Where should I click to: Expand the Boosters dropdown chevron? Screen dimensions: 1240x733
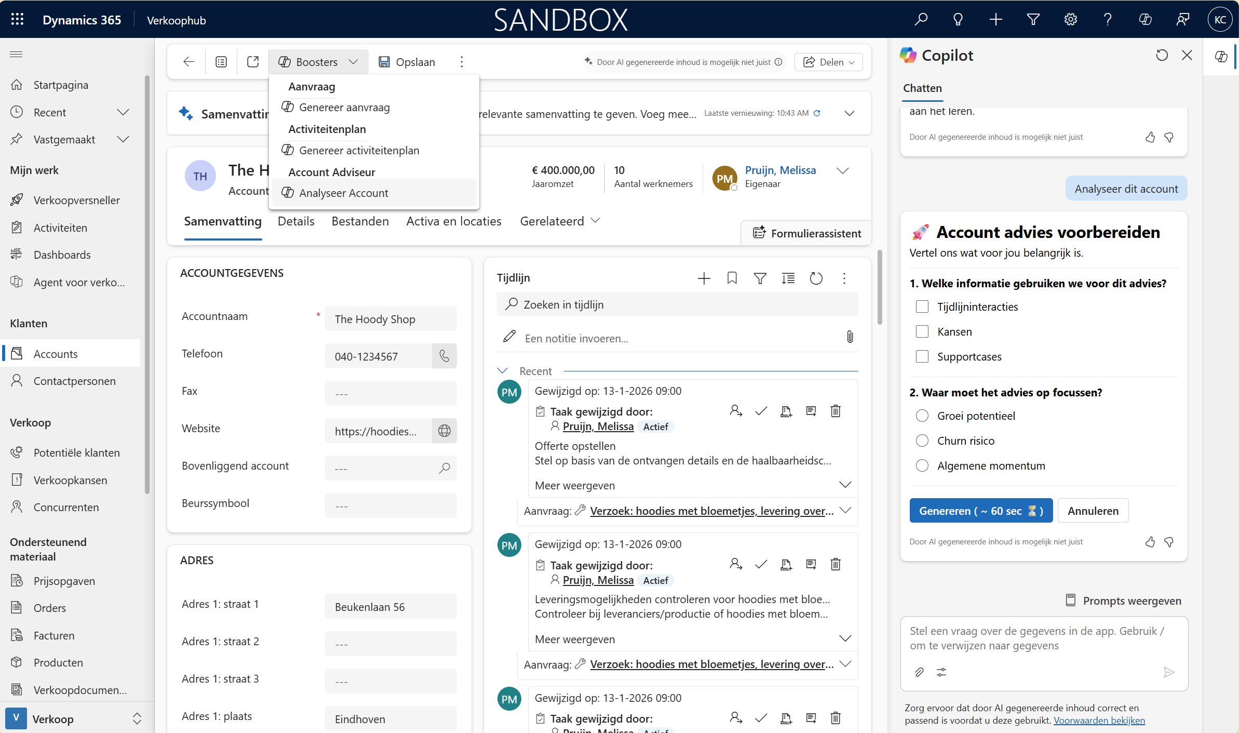354,62
